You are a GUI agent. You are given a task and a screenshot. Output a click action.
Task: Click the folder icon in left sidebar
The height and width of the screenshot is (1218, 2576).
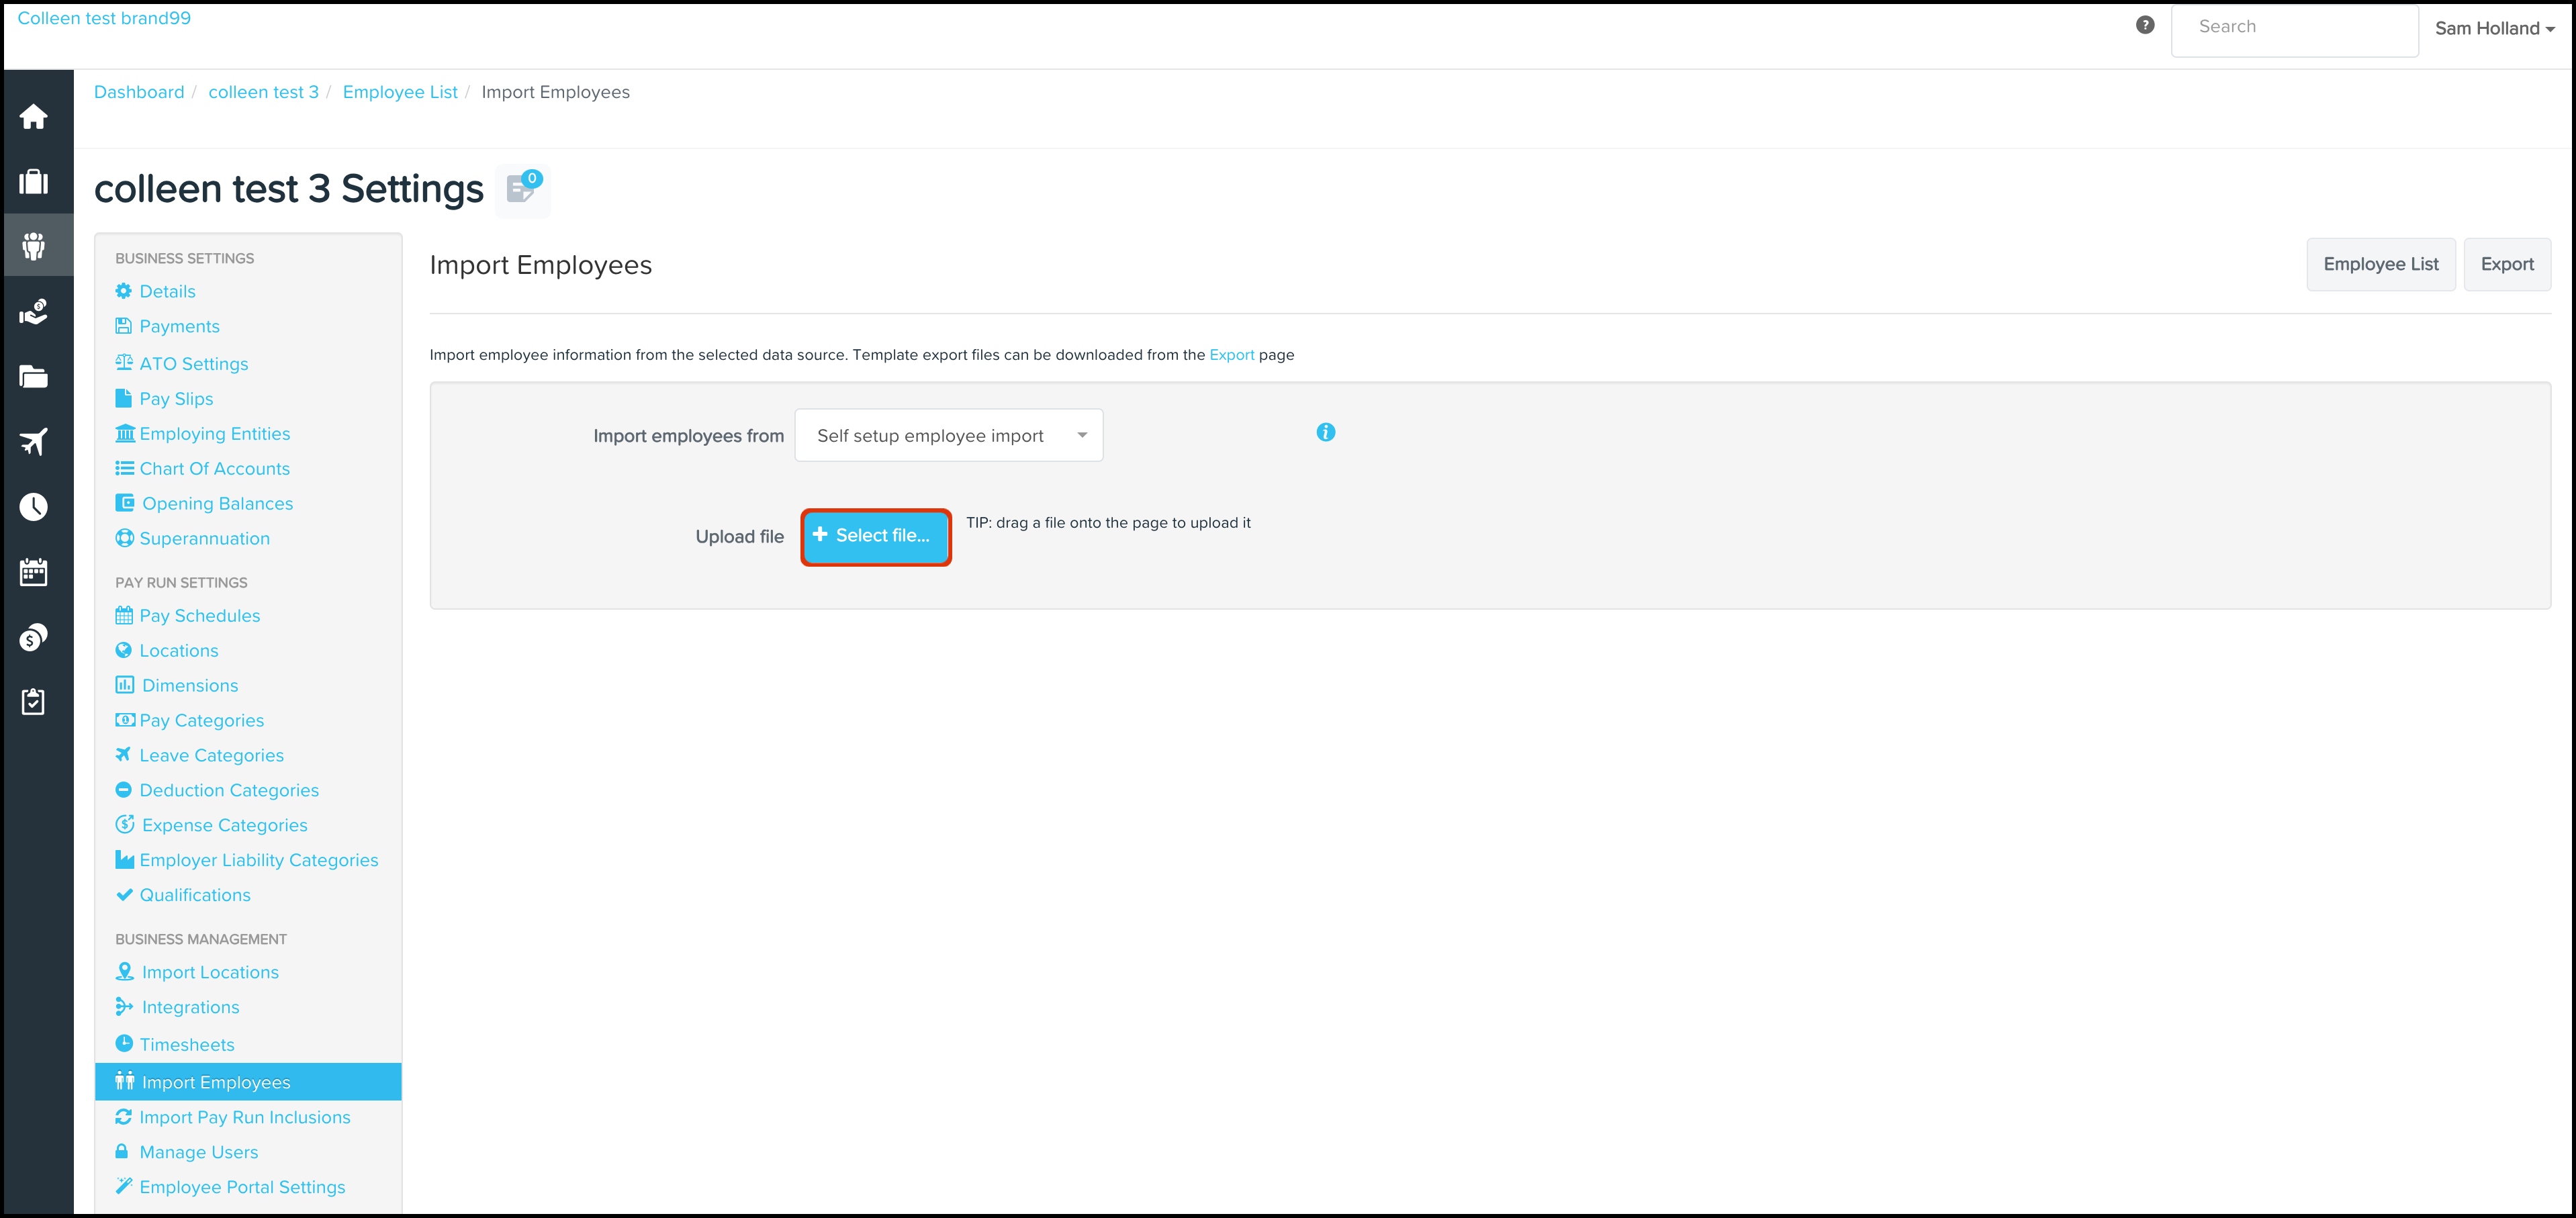34,377
